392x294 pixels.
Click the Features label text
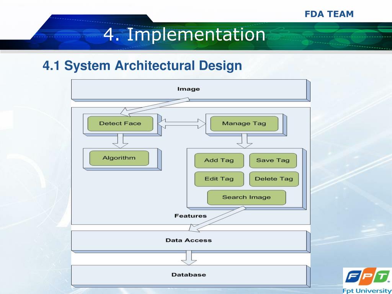point(191,216)
